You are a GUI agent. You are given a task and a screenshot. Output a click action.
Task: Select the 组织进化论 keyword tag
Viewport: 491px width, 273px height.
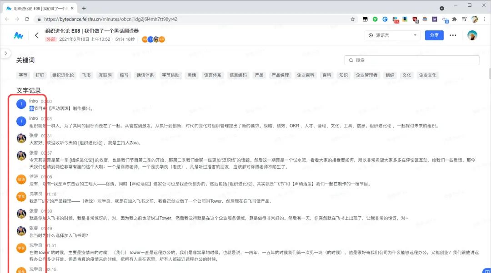pyautogui.click(x=63, y=75)
